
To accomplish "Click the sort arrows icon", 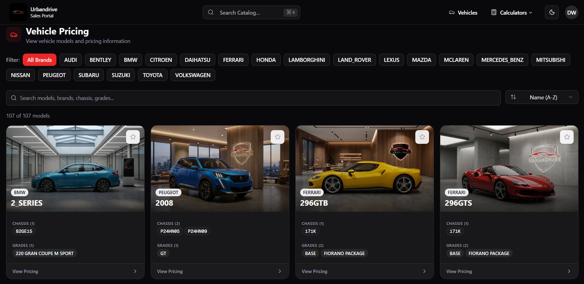I will (513, 97).
